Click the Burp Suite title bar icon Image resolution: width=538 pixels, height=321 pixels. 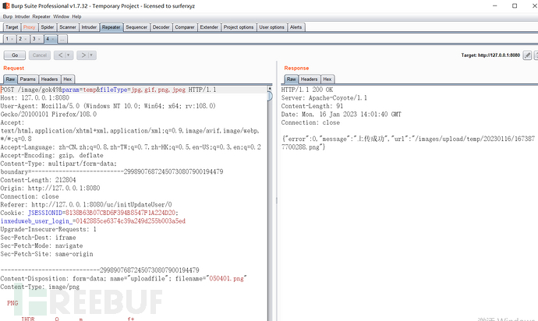pyautogui.click(x=5, y=5)
